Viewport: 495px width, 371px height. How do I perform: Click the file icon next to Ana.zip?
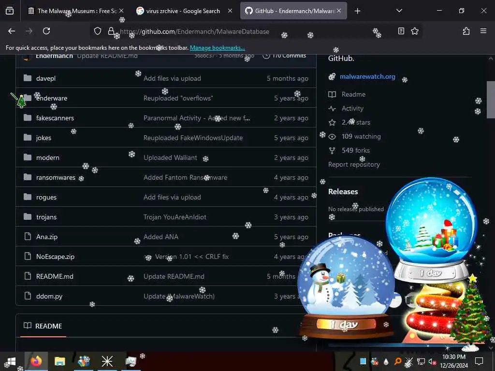point(28,237)
